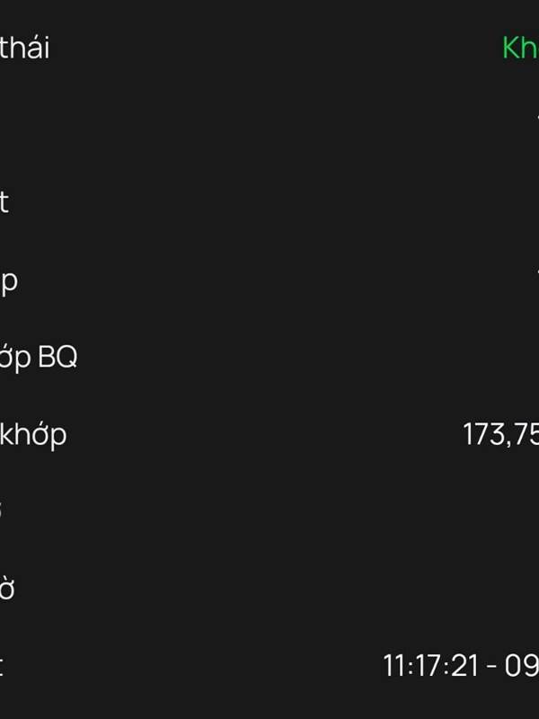Click the "t" label beside the timestamp
Screen dimensions: 539x719
pos(3,667)
